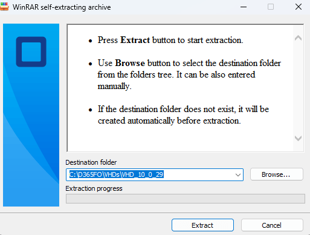
Task: Cancel the self-extracting archive dialog
Action: (x=272, y=225)
